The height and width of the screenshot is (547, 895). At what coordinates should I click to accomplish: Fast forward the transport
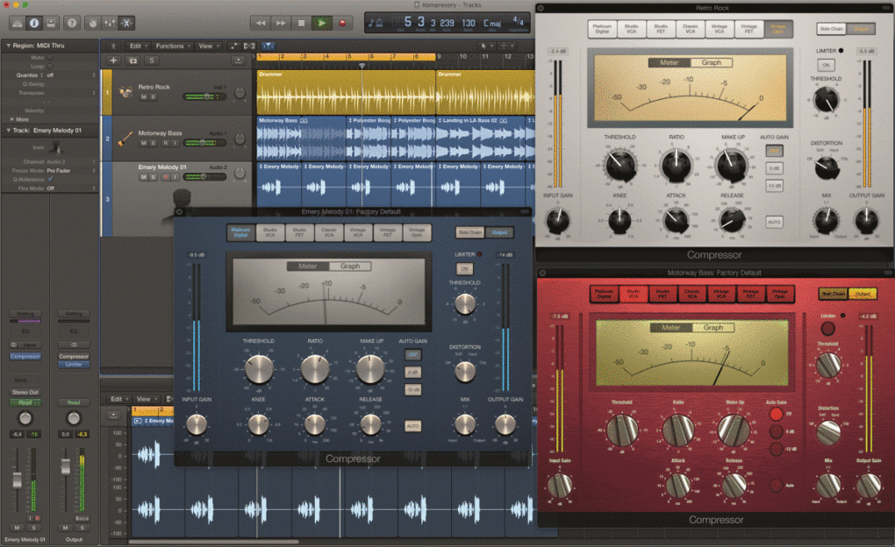[281, 23]
